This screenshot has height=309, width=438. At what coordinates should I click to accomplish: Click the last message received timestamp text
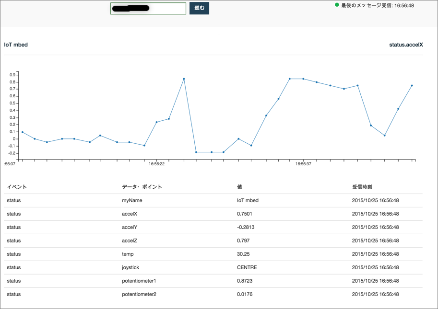click(378, 5)
